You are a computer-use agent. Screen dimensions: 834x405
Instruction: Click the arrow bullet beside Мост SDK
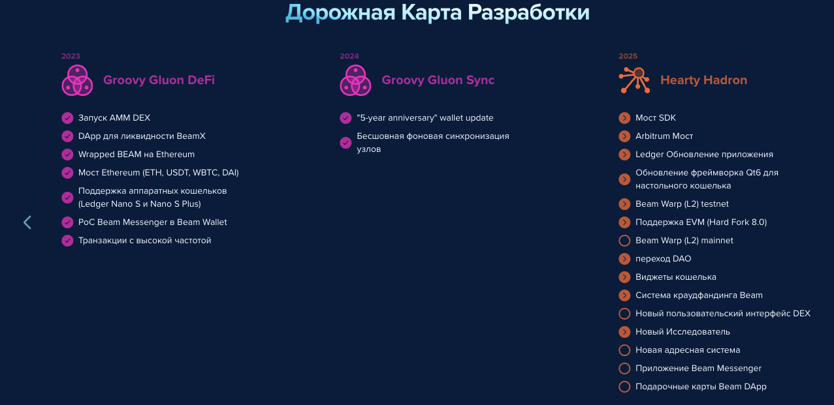pos(624,118)
